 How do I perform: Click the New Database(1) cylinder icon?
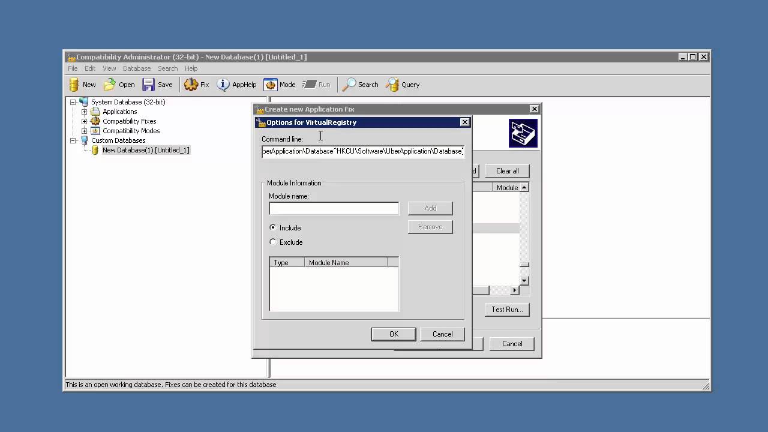click(95, 150)
